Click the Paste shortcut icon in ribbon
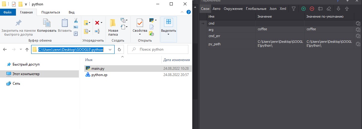Viewport: 362px width, 129px height. [x=76, y=33]
